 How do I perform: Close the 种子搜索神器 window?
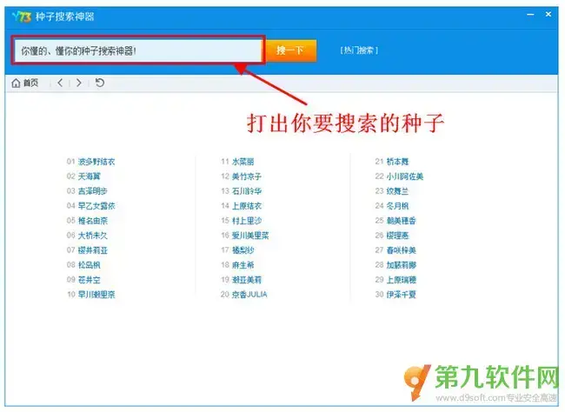[x=548, y=14]
